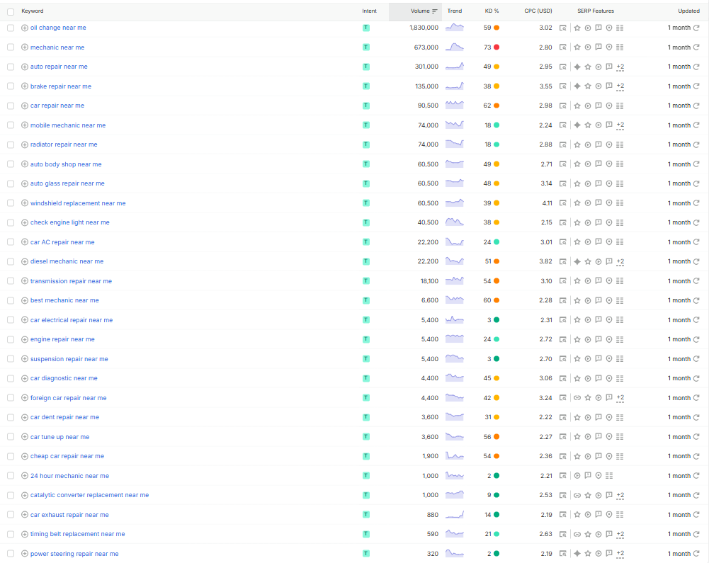Select the car electrical repair near me checkbox
Image resolution: width=709 pixels, height=563 pixels.
click(11, 319)
